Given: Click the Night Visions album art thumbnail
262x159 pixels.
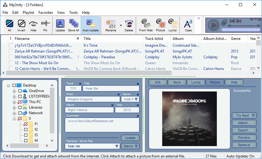Looking at the screenshot, I should [190, 119].
